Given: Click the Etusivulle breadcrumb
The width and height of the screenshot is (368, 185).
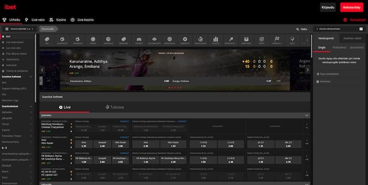Looking at the screenshot, I should pyautogui.click(x=48, y=29).
